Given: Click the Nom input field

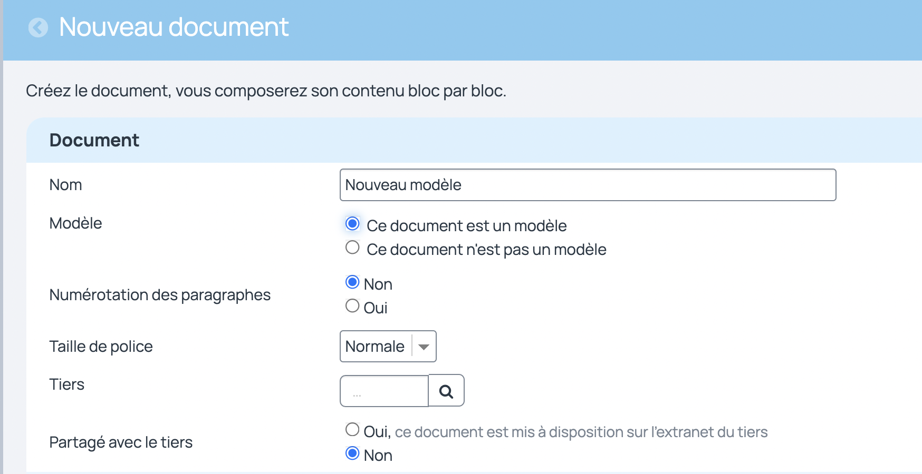Looking at the screenshot, I should [x=588, y=185].
